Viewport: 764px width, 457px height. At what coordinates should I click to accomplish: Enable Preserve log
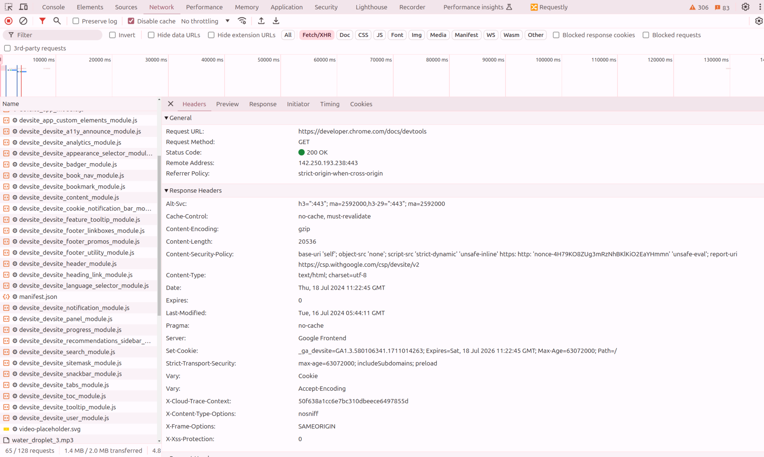[76, 21]
